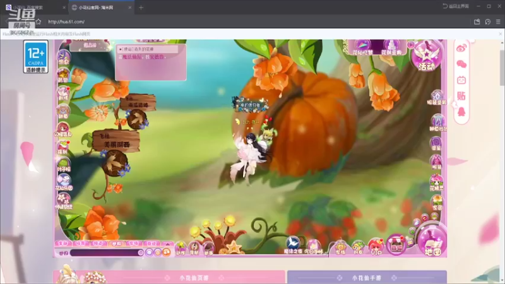The width and height of the screenshot is (505, 284).
Task: Open the browser hamburger menu
Action: pyautogui.click(x=498, y=21)
